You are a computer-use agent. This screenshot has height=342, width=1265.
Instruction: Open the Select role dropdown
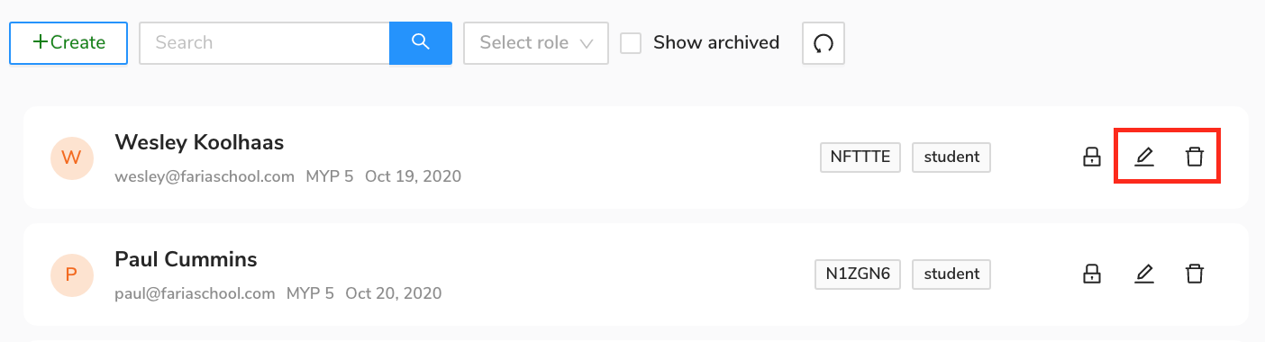(x=536, y=42)
